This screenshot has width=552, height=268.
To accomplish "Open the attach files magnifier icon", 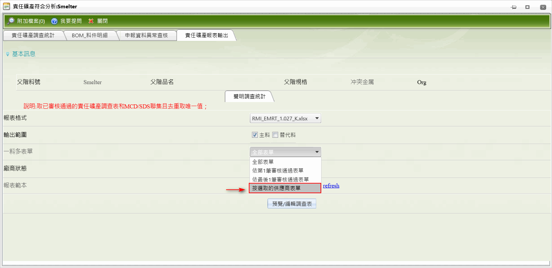I will (11, 21).
